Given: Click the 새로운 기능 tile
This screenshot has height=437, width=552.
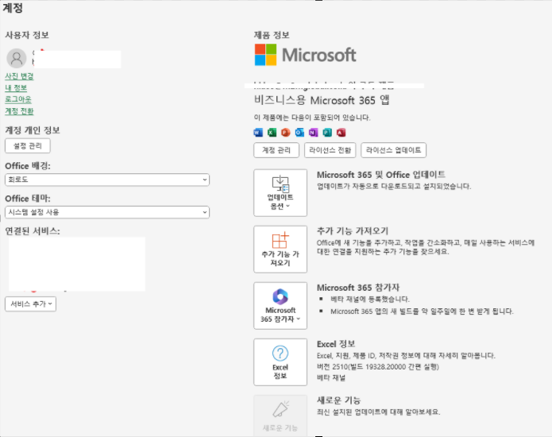Looking at the screenshot, I should coord(280,416).
